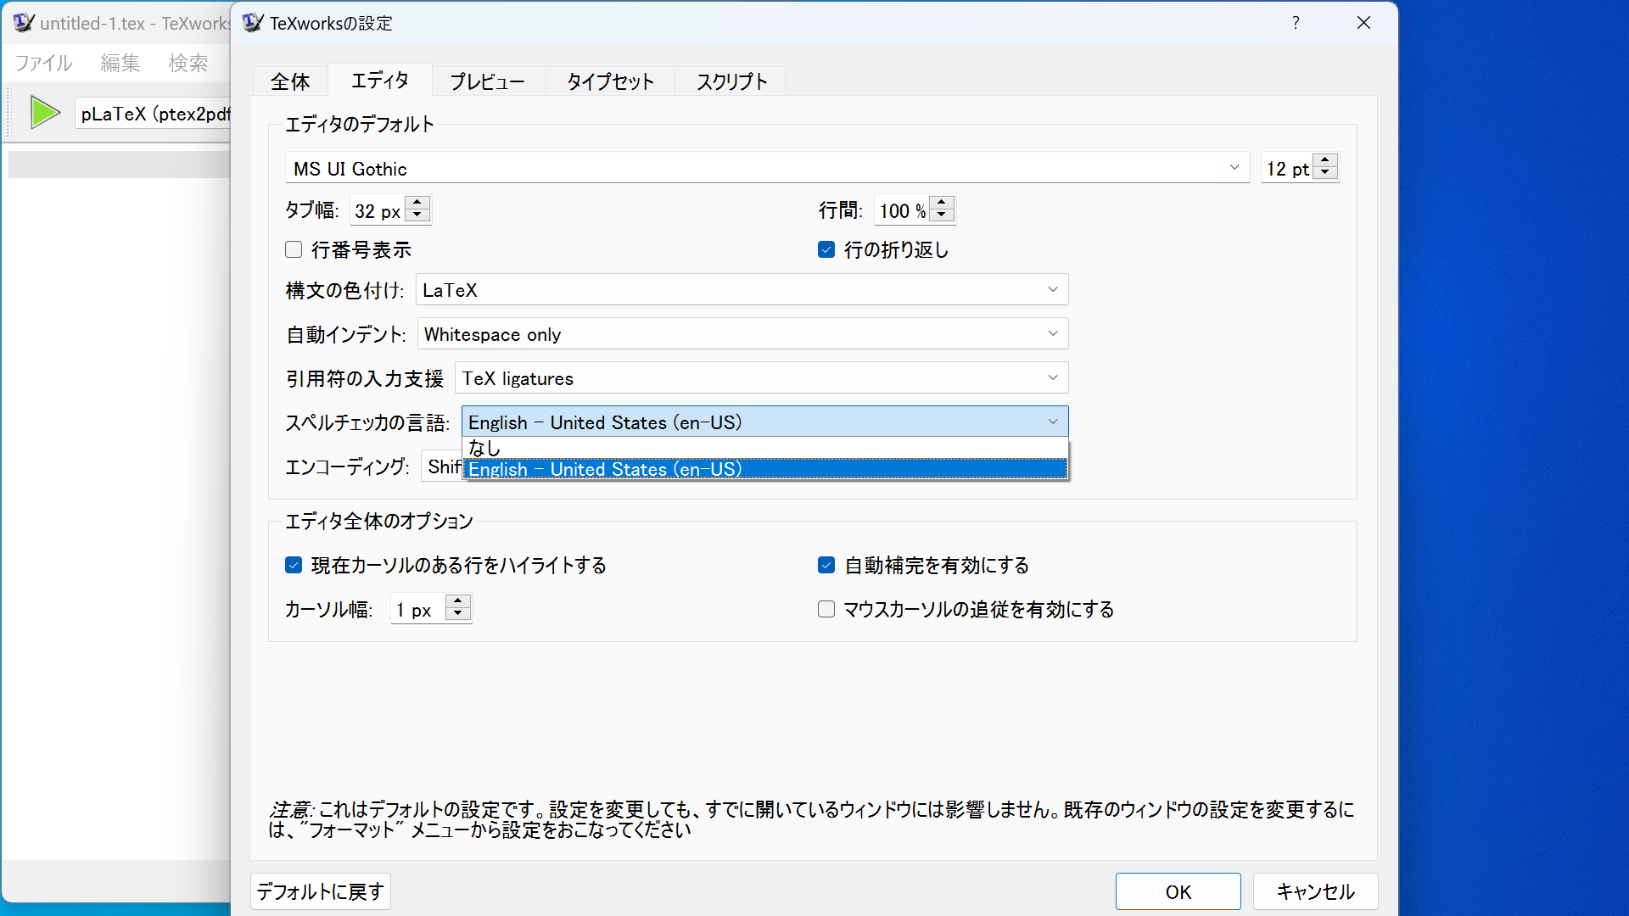The image size is (1629, 916).
Task: Switch to the エディタ tab
Action: (380, 80)
